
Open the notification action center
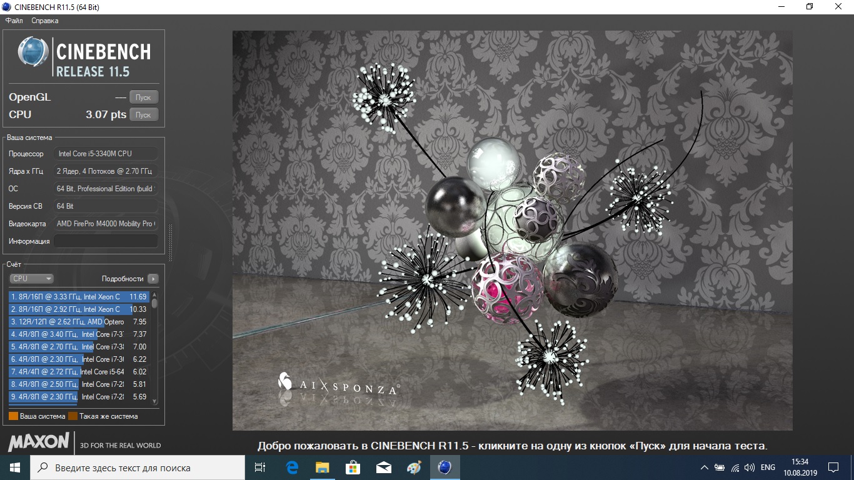(x=833, y=467)
